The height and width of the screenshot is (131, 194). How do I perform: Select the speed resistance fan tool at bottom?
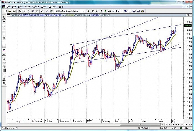pyautogui.click(x=4, y=79)
